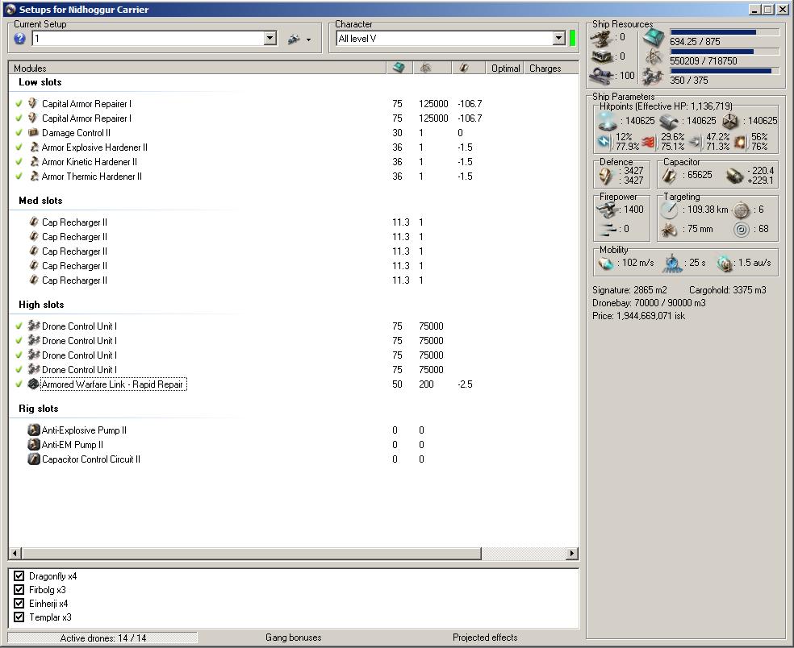The image size is (794, 648).
Task: Click the powergrid icon beside 550209 / 718750
Action: coord(654,57)
